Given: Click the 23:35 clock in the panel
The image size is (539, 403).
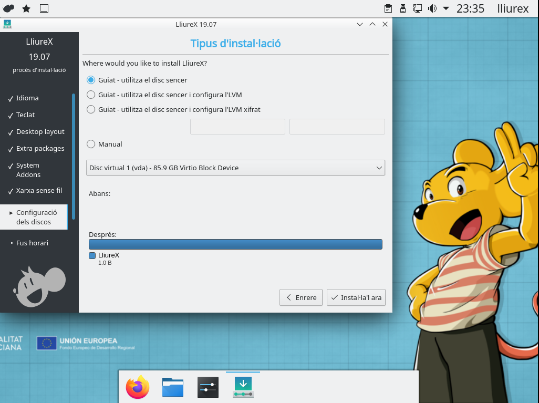Looking at the screenshot, I should 470,8.
